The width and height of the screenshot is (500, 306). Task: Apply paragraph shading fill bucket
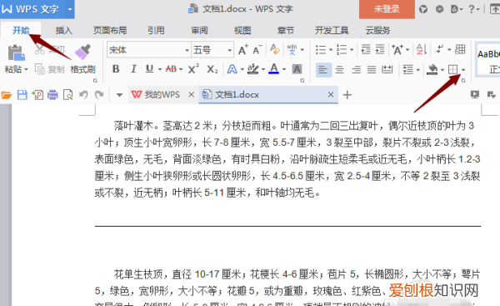432,69
